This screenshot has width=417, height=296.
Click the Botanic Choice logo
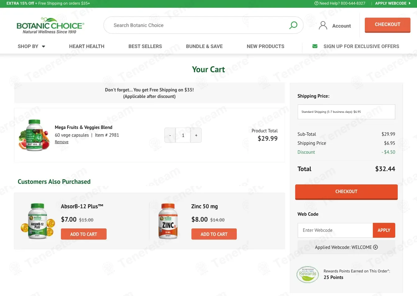(x=50, y=26)
